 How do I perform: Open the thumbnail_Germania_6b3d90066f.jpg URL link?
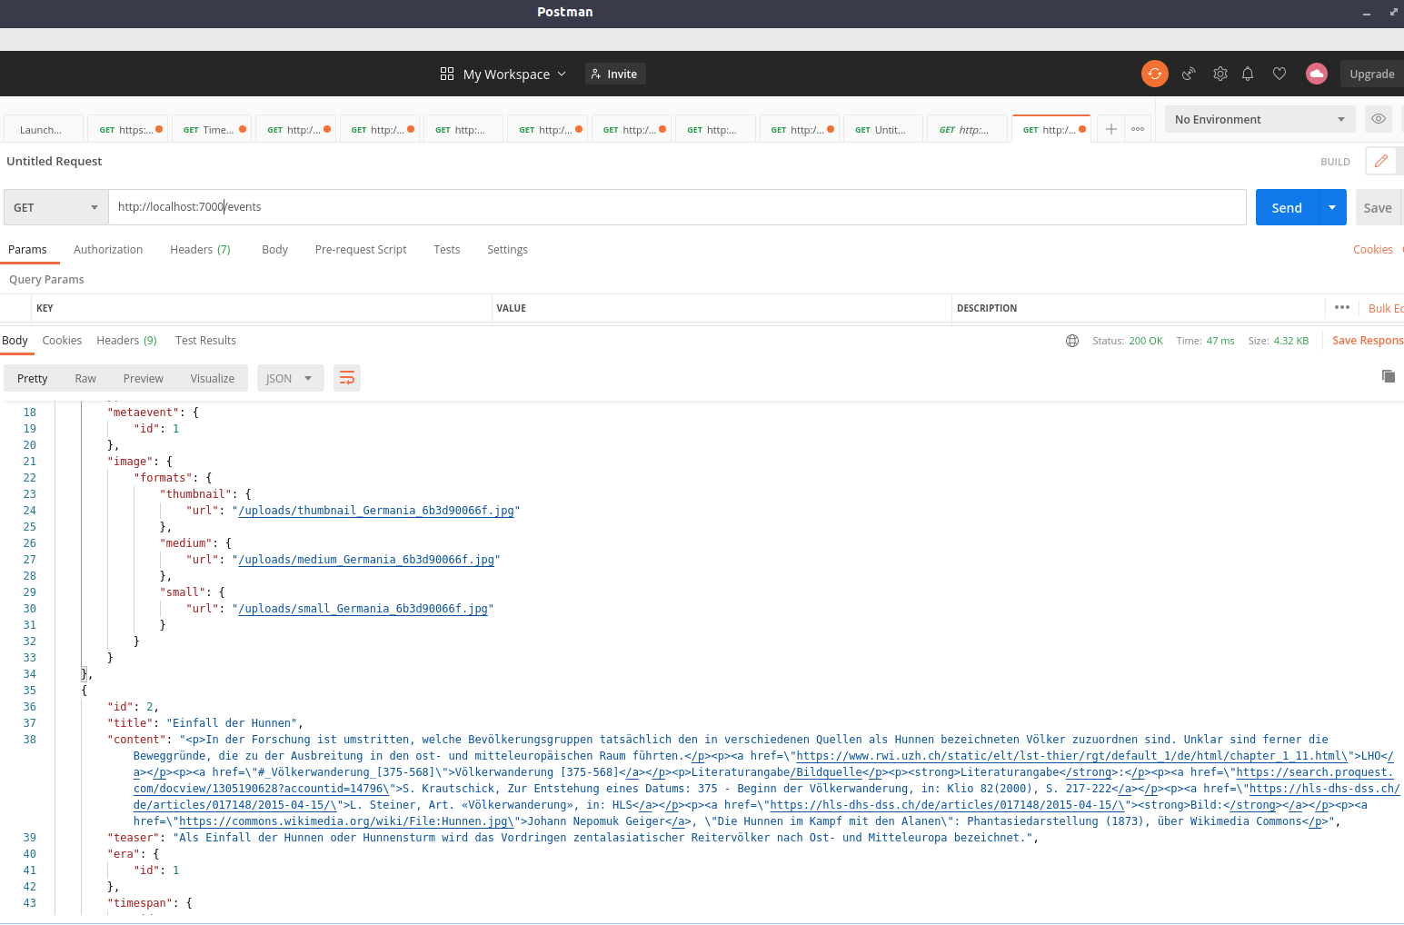[x=376, y=510]
